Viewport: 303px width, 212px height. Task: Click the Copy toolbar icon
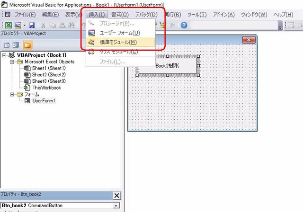53,25
